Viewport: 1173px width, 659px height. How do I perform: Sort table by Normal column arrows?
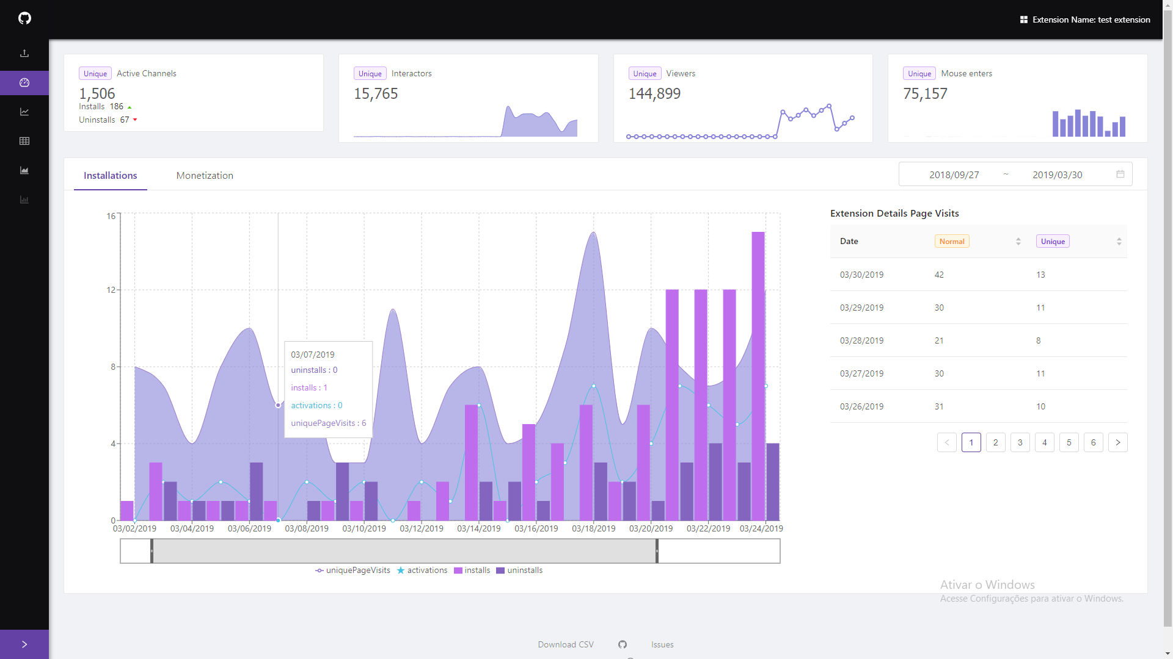coord(1018,241)
